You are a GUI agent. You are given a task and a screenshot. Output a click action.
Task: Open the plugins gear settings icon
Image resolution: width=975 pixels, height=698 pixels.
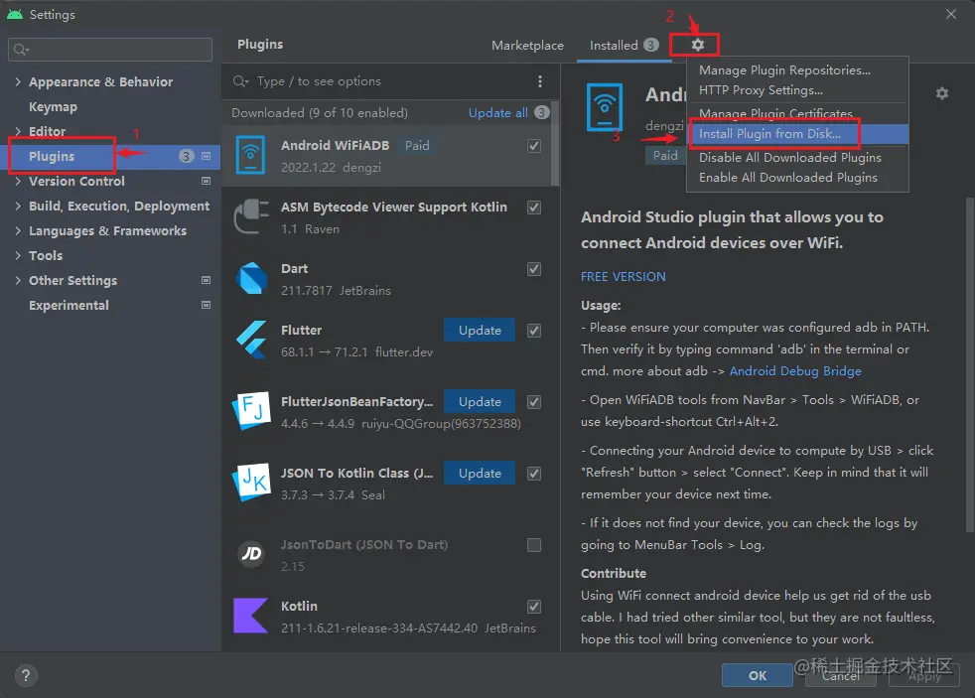coord(698,45)
